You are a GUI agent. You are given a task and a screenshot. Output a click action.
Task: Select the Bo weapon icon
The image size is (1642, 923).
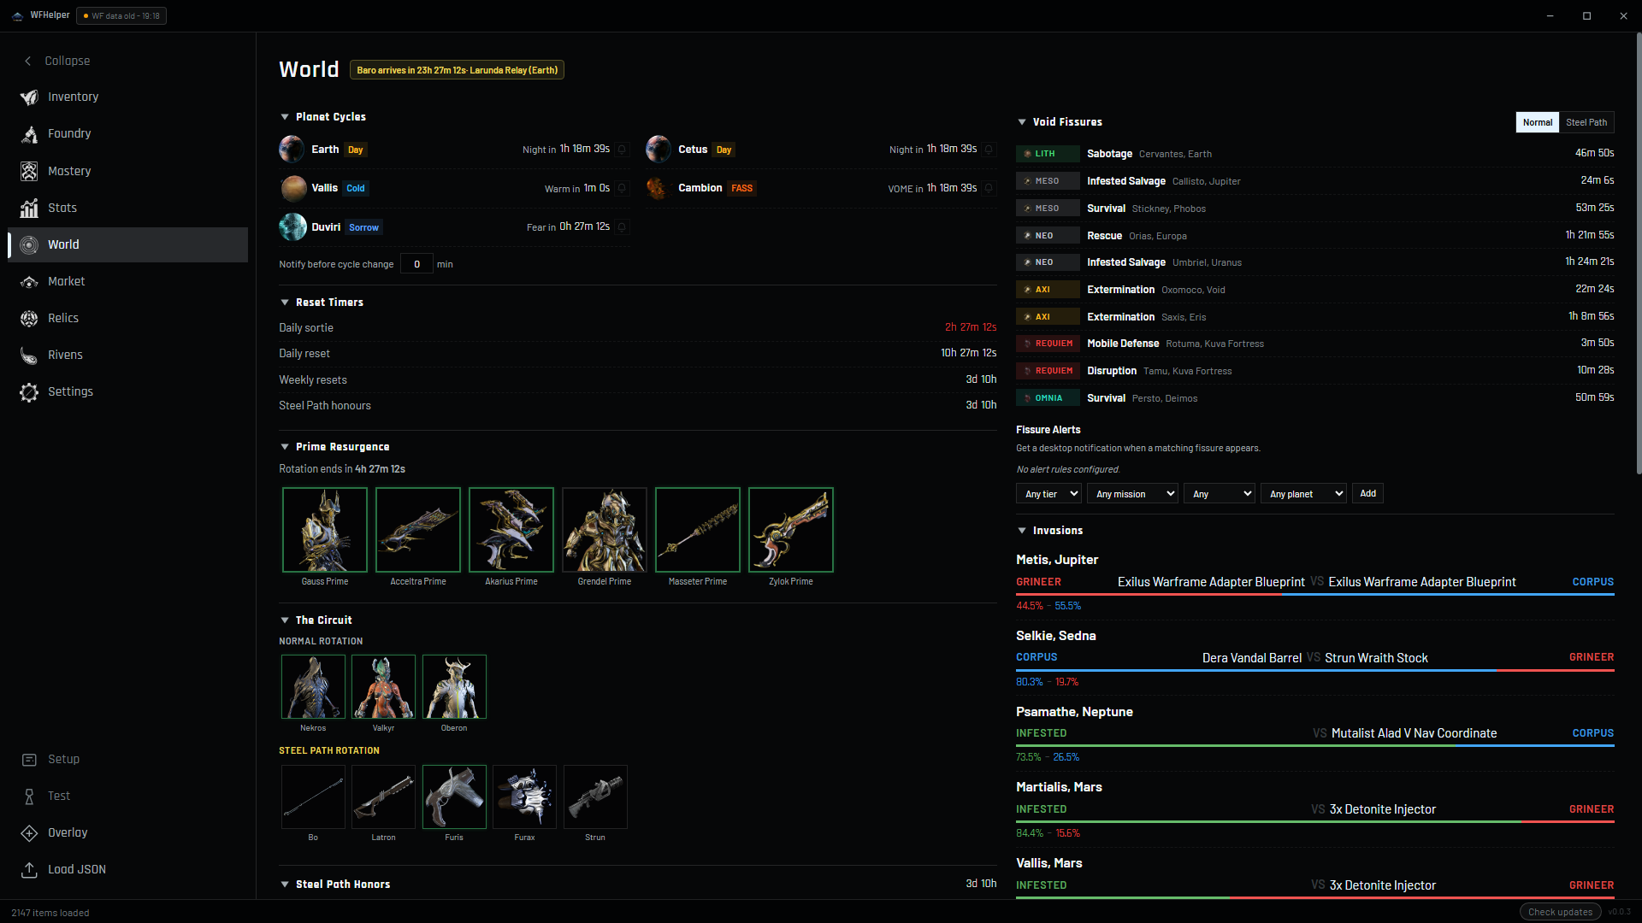click(x=313, y=797)
